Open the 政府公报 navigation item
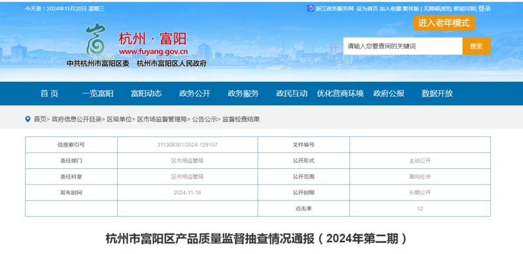Viewport: 523px width, 254px height. pyautogui.click(x=388, y=94)
